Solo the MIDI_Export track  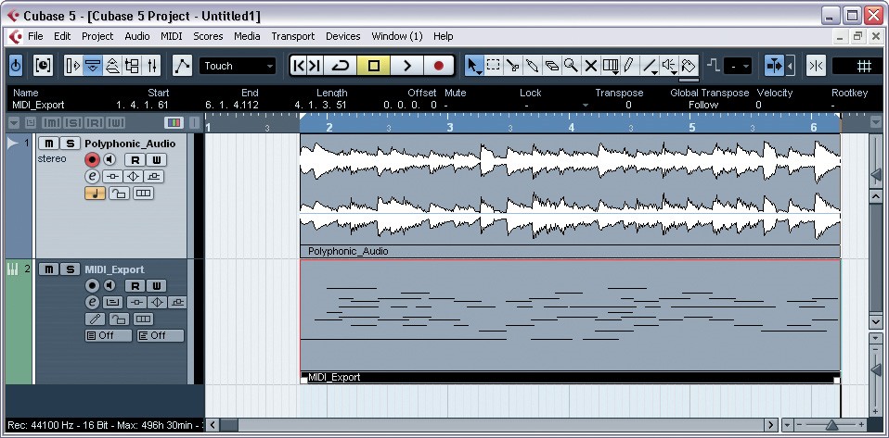pos(70,269)
